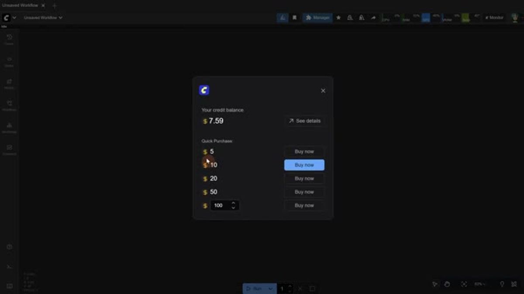This screenshot has height=294, width=524.
Task: Click the pin icon right of zoom
Action: 502,284
